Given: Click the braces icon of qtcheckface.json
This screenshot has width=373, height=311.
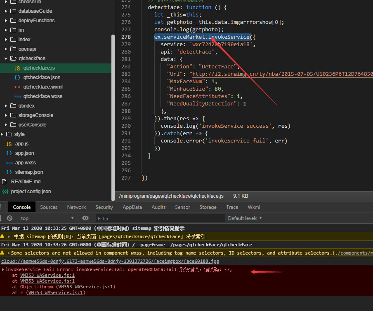Looking at the screenshot, I should coord(17,77).
